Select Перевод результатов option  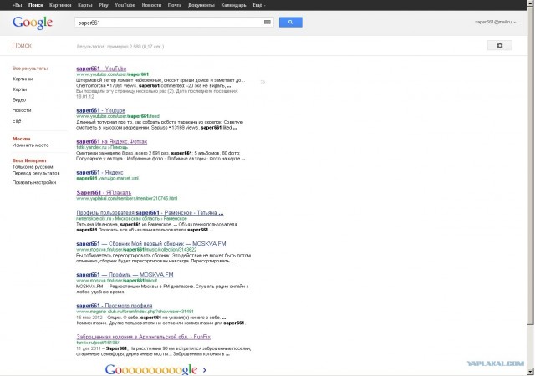pos(36,173)
